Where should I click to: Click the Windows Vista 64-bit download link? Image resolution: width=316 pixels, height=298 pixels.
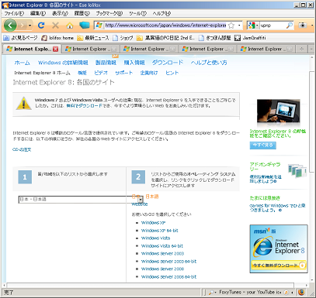click(162, 246)
